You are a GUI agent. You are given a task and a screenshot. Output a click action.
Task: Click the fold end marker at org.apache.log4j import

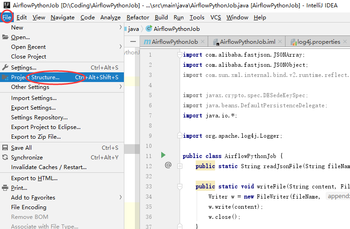180,135
